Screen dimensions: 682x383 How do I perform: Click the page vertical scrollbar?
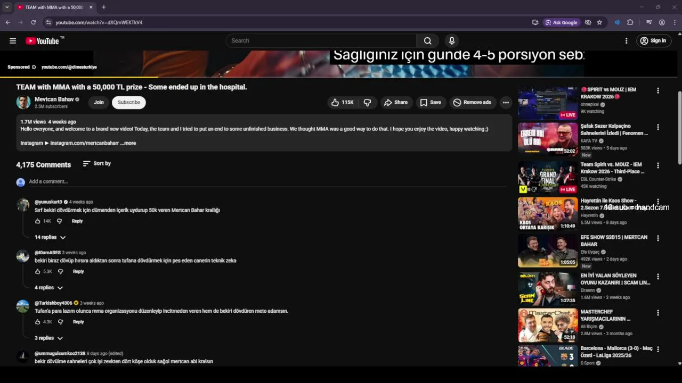tap(679, 128)
